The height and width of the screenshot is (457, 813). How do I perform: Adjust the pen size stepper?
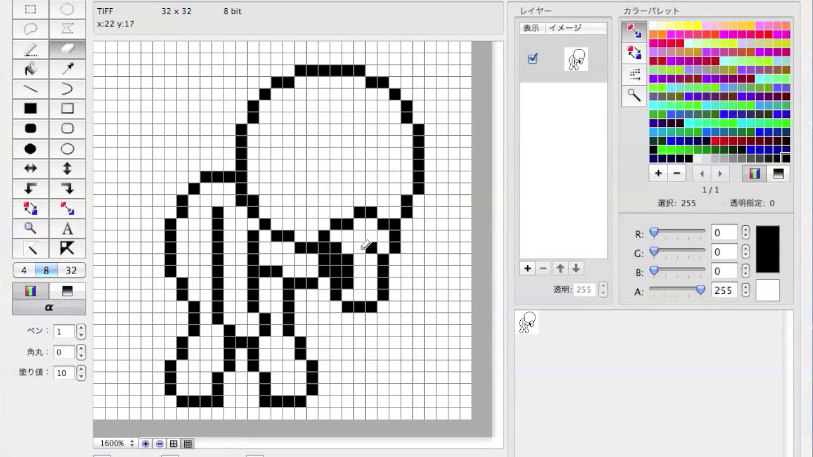click(x=81, y=332)
